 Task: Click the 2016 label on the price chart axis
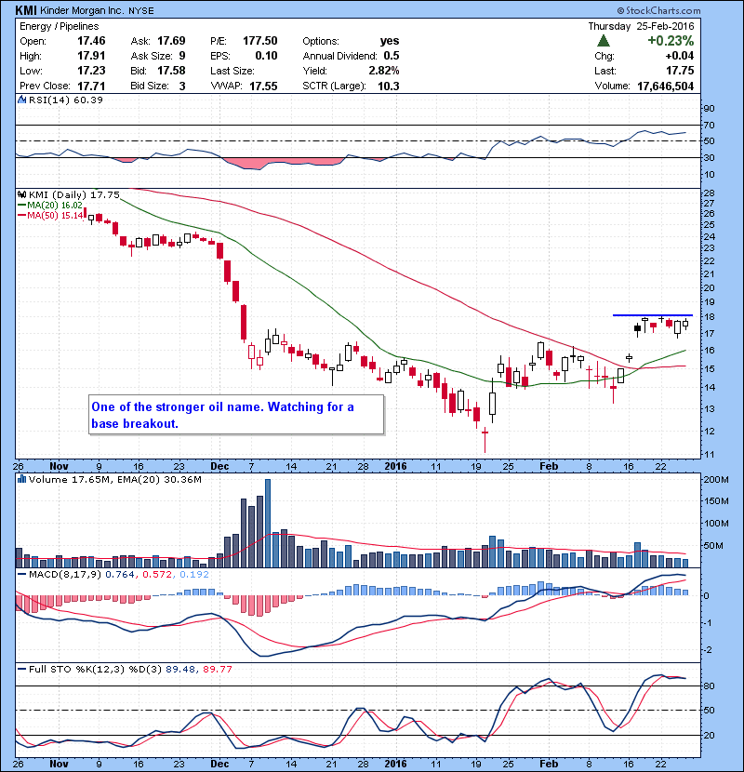point(395,466)
